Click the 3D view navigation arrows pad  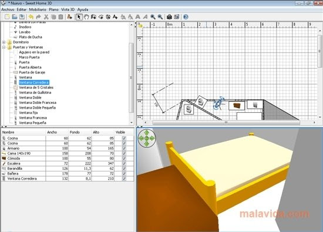coord(147,138)
